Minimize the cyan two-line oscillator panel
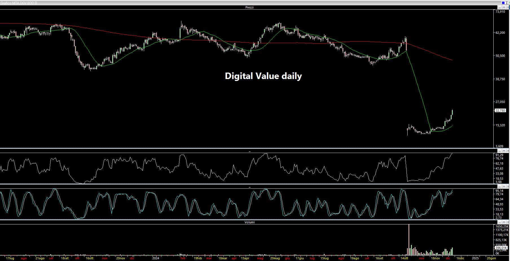The width and height of the screenshot is (510, 261). 499,186
